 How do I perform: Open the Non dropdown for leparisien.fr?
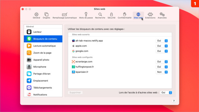pyautogui.click(x=162, y=72)
